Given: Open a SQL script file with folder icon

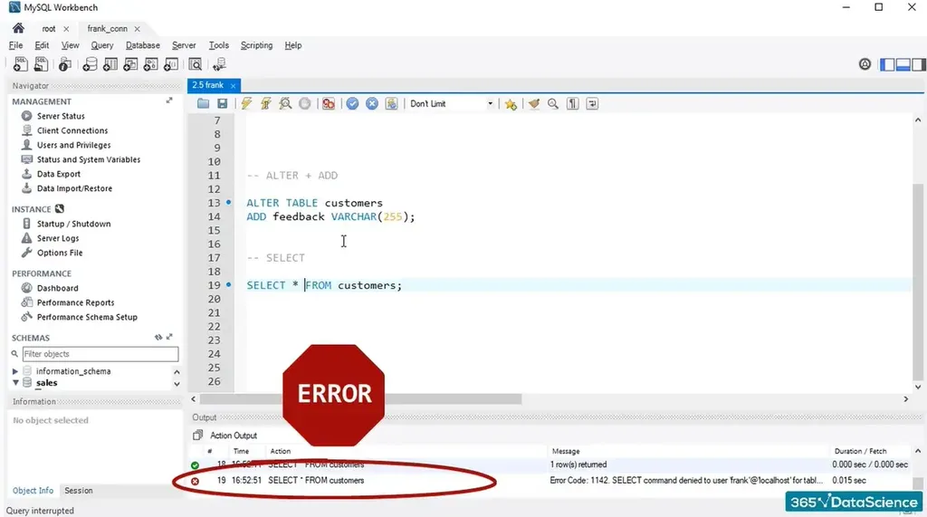Looking at the screenshot, I should 204,104.
